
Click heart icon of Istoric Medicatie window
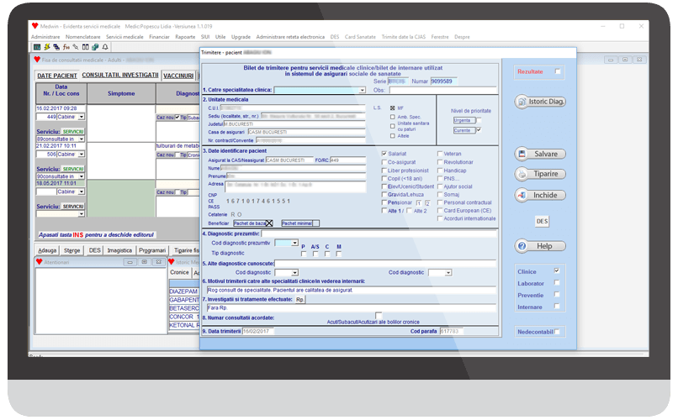pos(172,261)
